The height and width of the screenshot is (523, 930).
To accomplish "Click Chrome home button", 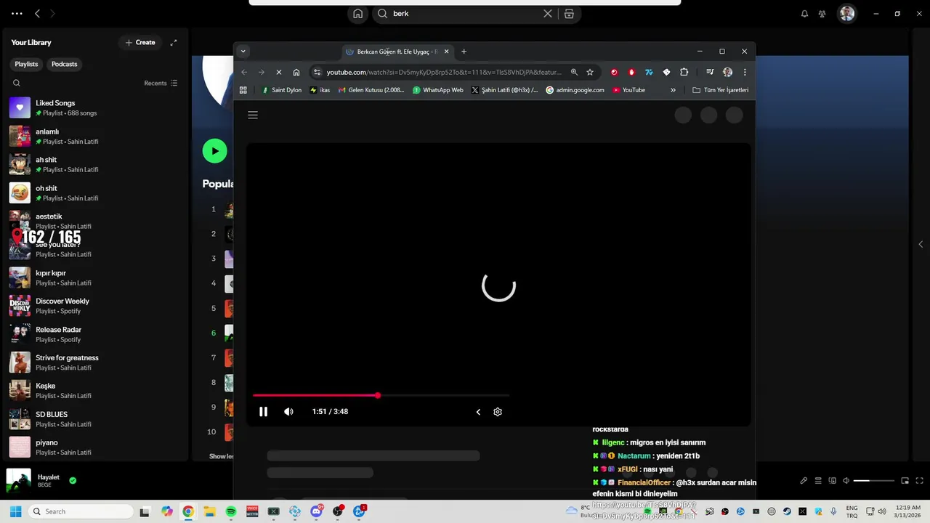I will [296, 72].
